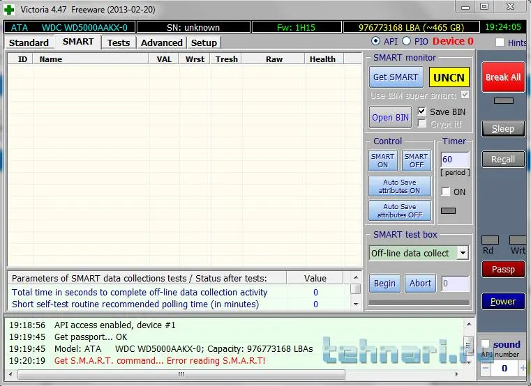Viewport: 531px width, 386px height.
Task: Click the red Break All button
Action: (502, 77)
